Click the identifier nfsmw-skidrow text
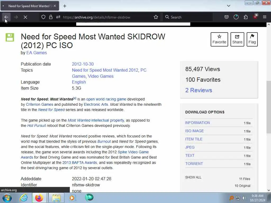 (86, 185)
